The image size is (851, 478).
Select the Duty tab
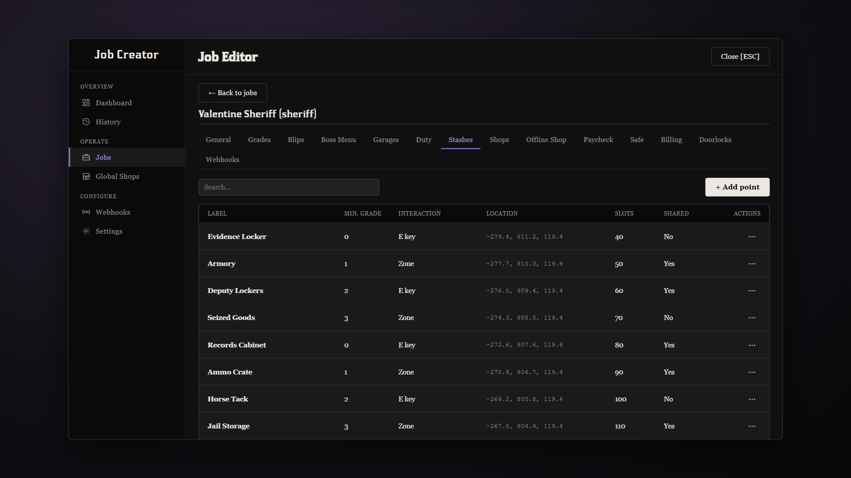pos(423,140)
